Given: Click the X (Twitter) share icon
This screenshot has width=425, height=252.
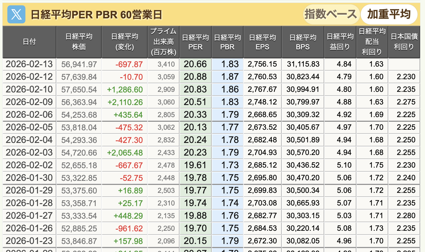Looking at the screenshot, I should [x=16, y=14].
